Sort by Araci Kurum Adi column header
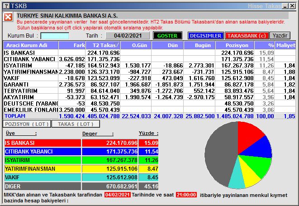The image size is (299, 206). coord(31,45)
